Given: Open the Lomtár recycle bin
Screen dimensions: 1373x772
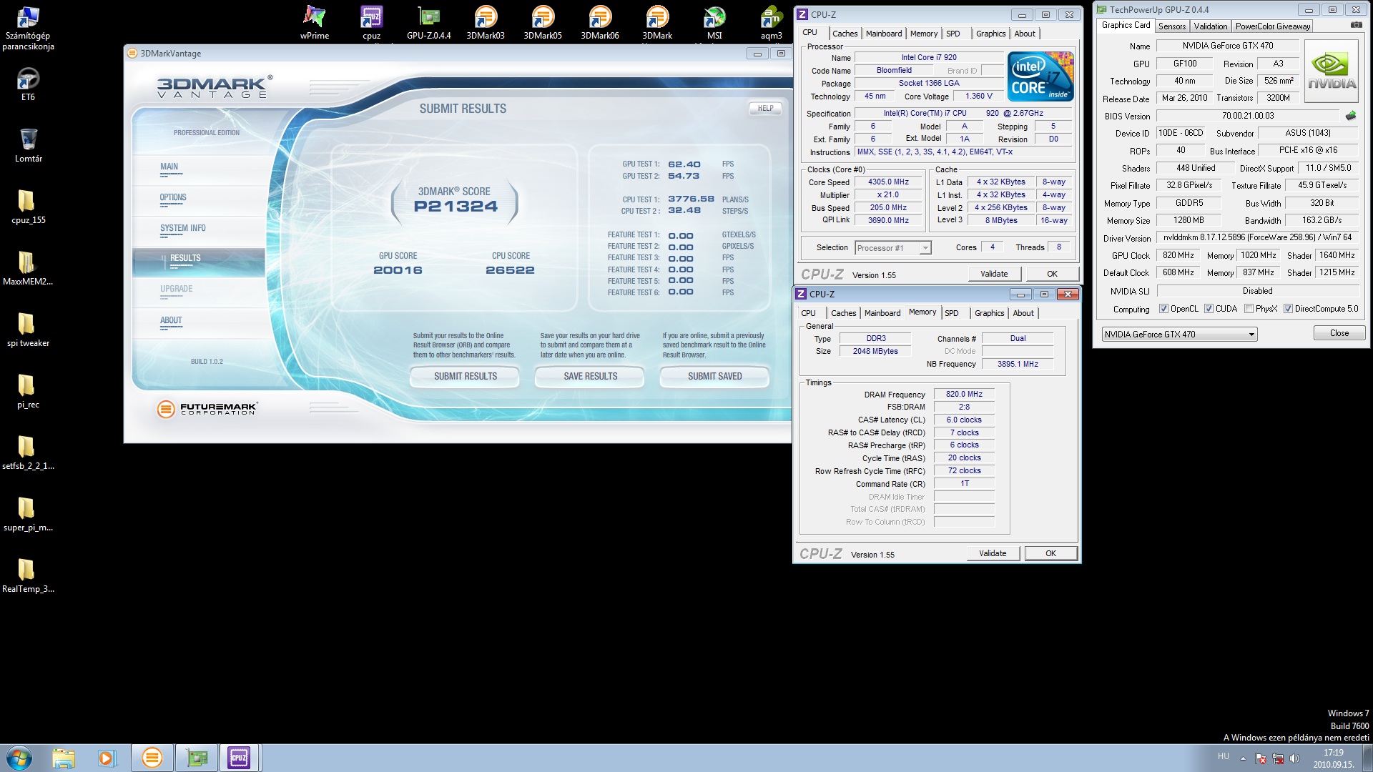Looking at the screenshot, I should coord(29,140).
